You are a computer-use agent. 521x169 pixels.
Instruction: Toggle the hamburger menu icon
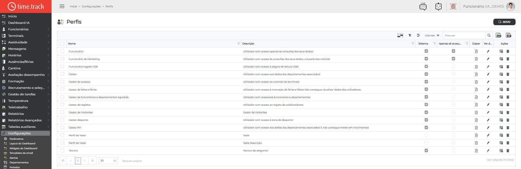pyautogui.click(x=62, y=6)
